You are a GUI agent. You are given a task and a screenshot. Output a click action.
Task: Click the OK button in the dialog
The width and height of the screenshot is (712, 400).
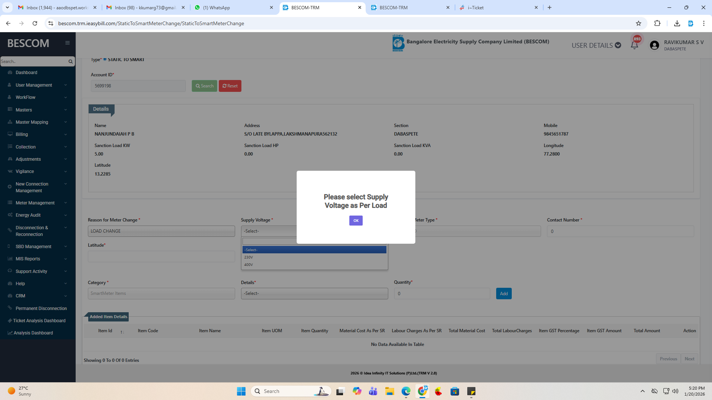[356, 221]
